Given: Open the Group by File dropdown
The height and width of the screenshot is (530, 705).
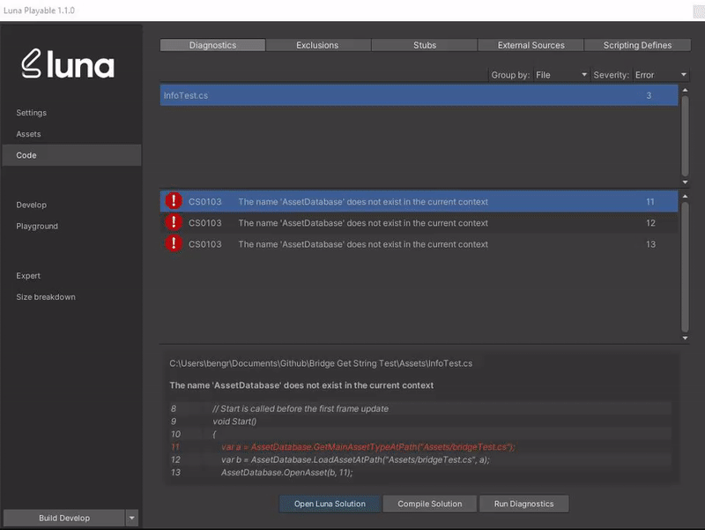Looking at the screenshot, I should (x=561, y=75).
